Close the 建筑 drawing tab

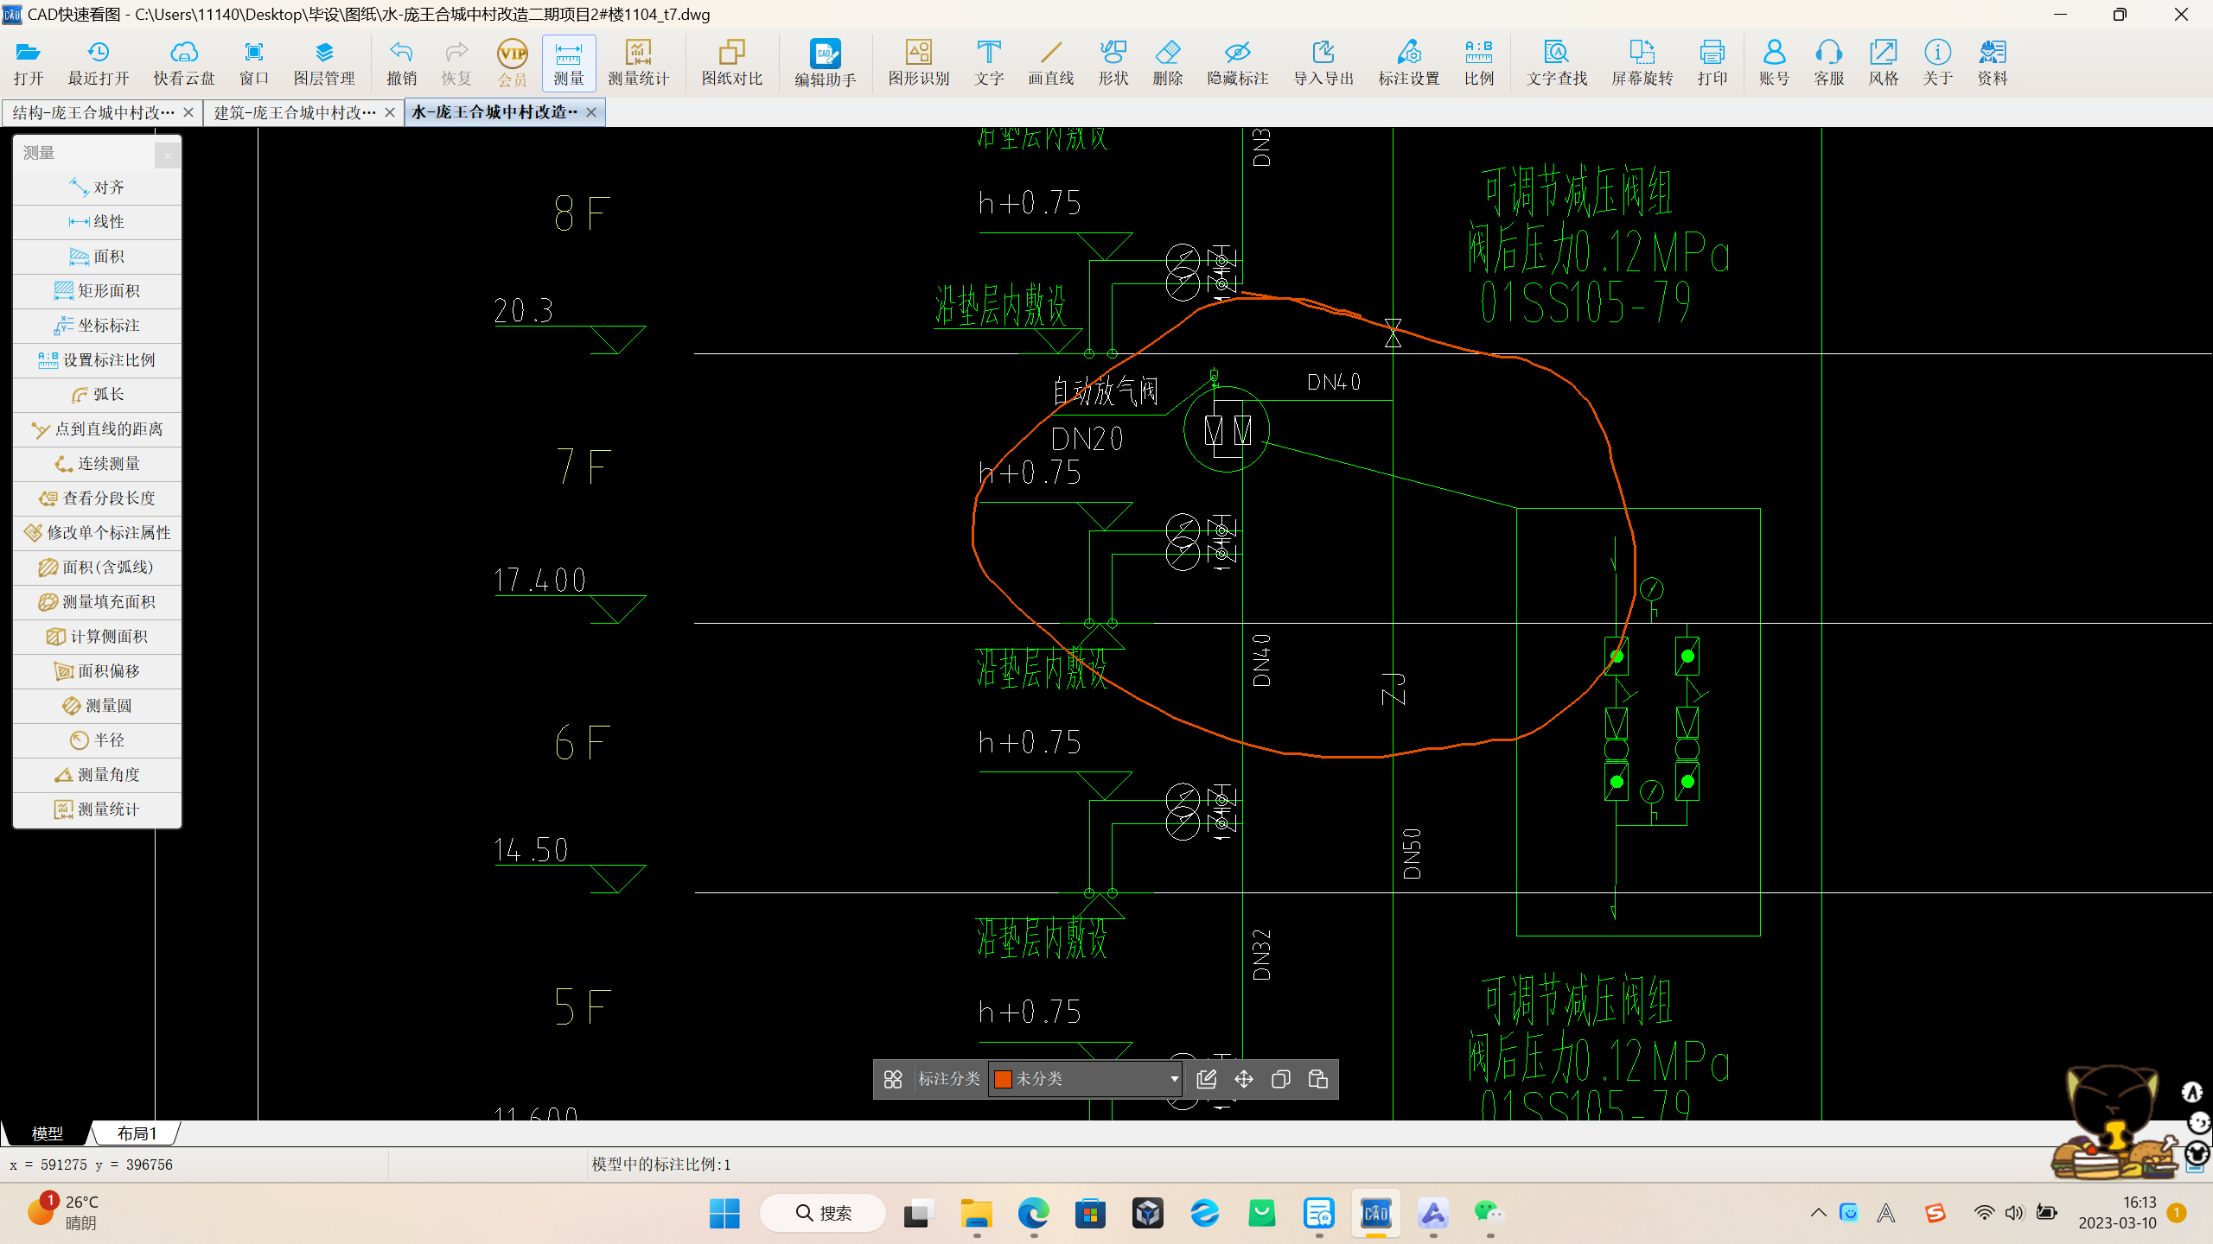coord(390,112)
